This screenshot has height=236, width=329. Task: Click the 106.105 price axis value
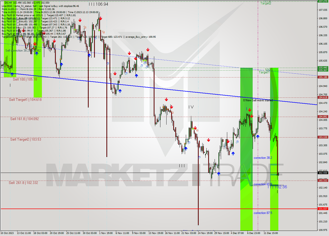coord(323,44)
